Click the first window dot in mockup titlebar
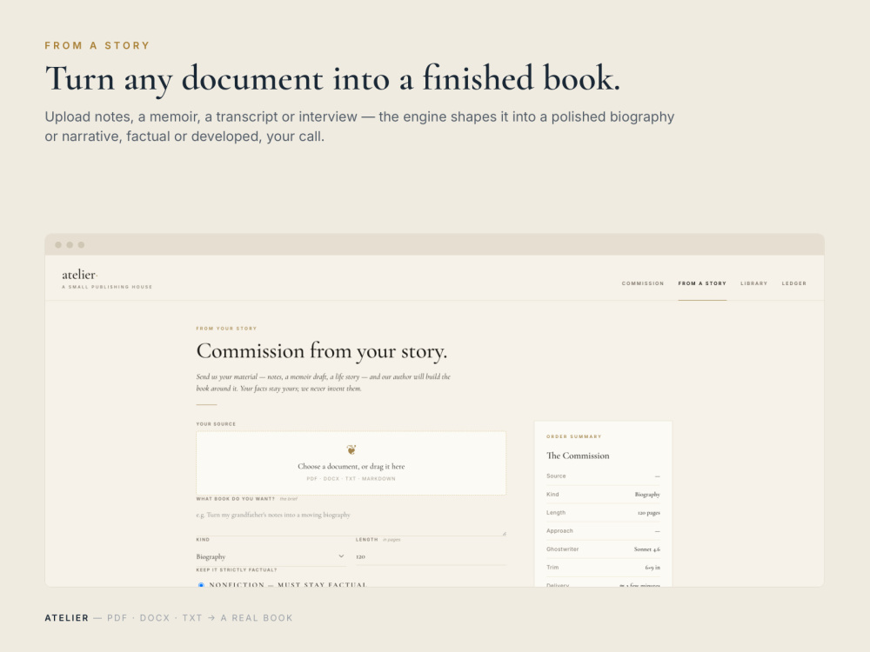This screenshot has width=870, height=652. point(58,244)
